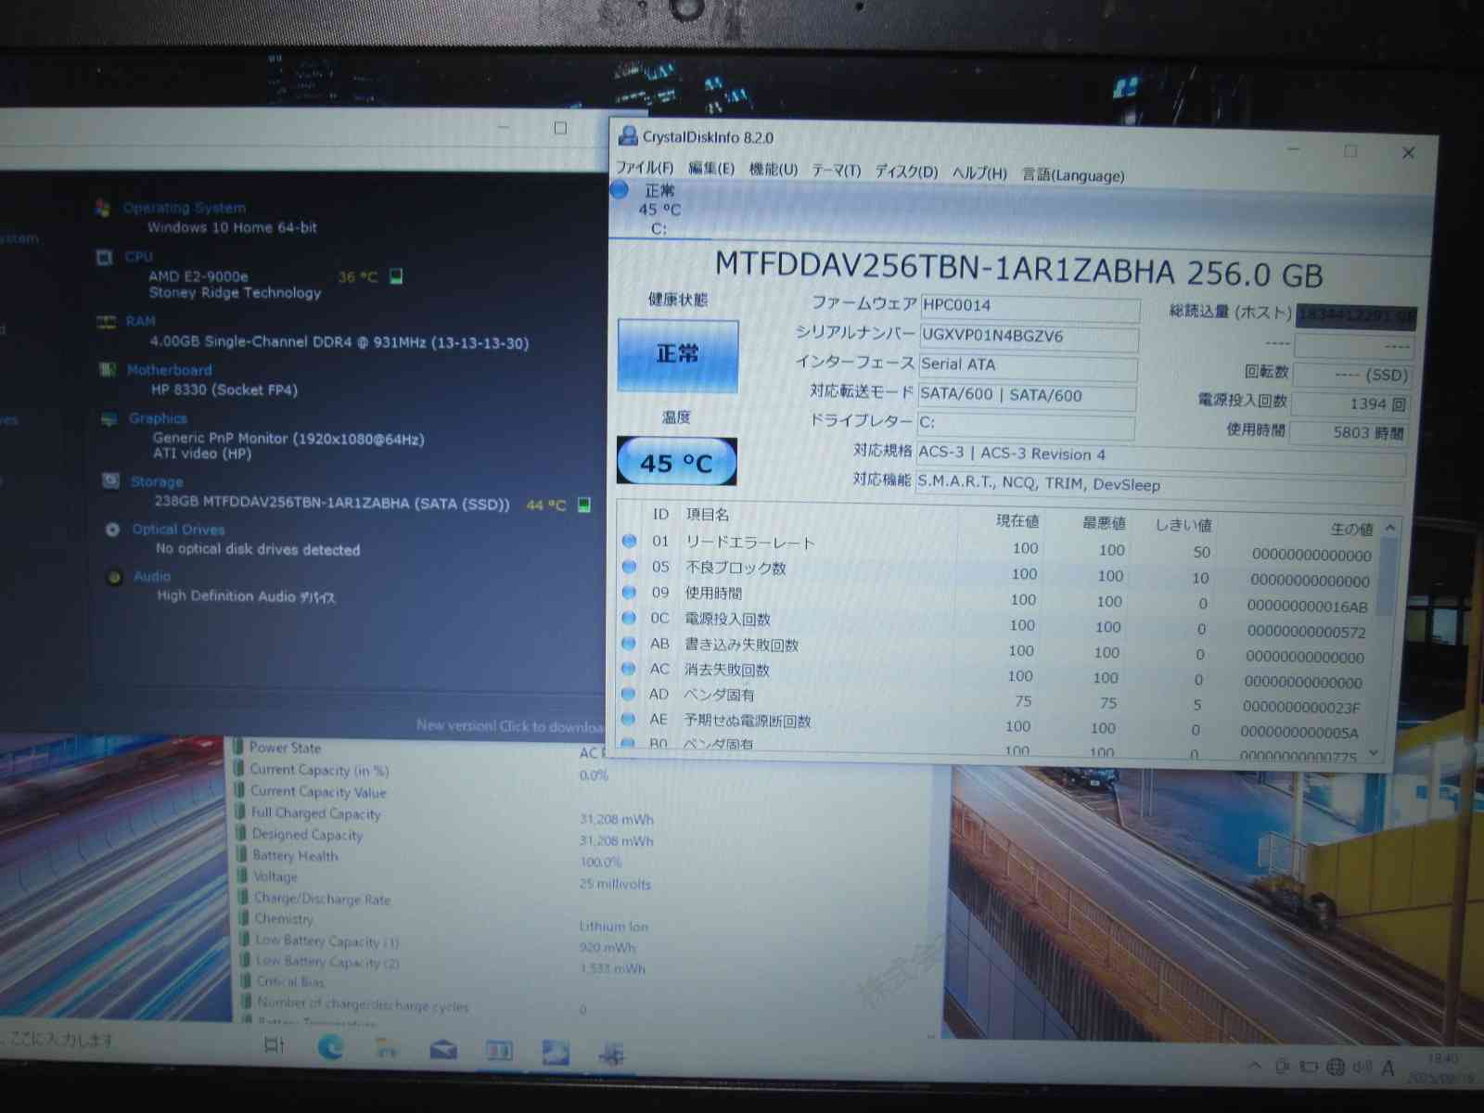Click the Task View taskbar icon
The width and height of the screenshot is (1484, 1113).
coord(275,1045)
